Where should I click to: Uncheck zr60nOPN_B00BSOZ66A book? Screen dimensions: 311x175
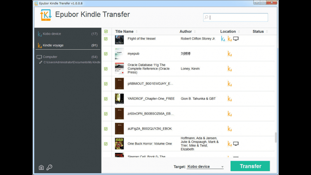[106, 114]
